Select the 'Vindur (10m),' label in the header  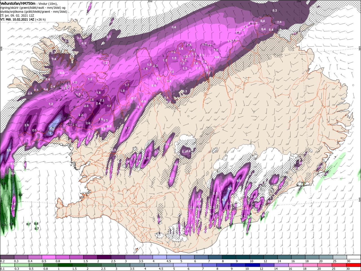48,3
